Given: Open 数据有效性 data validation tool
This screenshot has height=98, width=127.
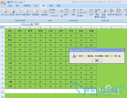Looking at the screenshot, I should [x=104, y=13].
